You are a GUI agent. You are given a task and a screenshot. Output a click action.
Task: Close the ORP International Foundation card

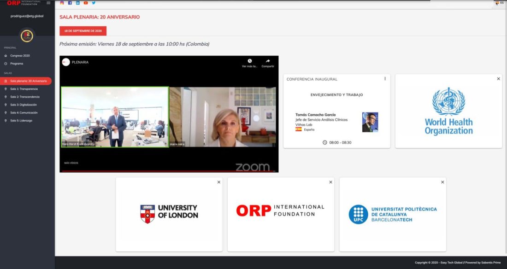(x=330, y=182)
